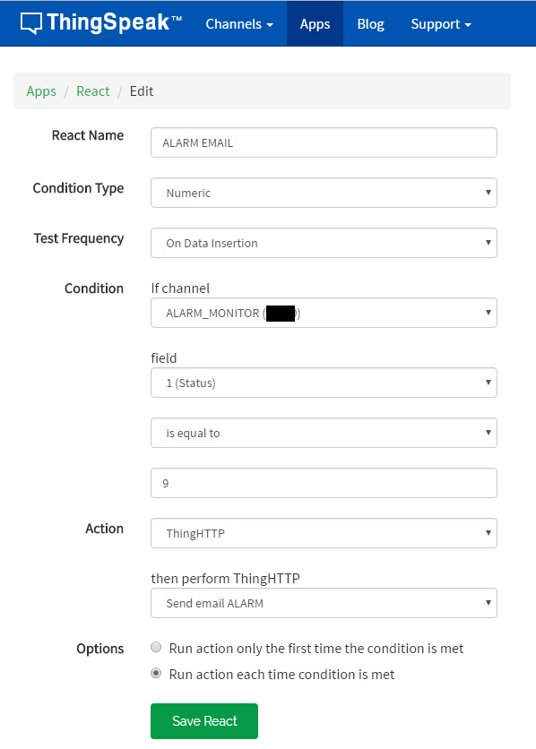Click the channel selector dropdown arrow
Screen dimensions: 536x749
pyautogui.click(x=488, y=313)
